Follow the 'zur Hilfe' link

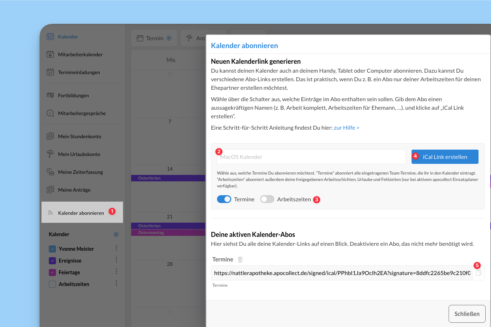346,128
